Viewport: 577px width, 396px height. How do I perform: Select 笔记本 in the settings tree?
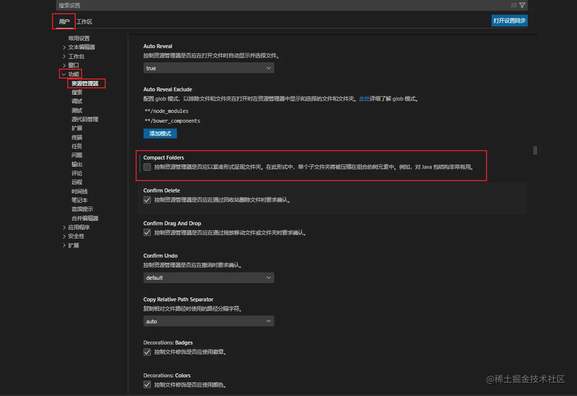[80, 200]
